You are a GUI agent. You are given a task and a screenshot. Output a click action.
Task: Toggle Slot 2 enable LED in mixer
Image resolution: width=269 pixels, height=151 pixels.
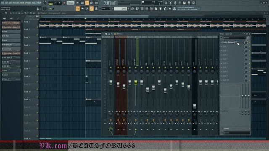tap(249, 47)
